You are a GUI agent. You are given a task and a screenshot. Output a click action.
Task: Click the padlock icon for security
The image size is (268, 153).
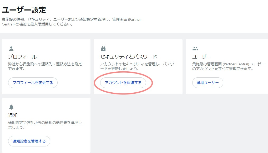pos(103,49)
